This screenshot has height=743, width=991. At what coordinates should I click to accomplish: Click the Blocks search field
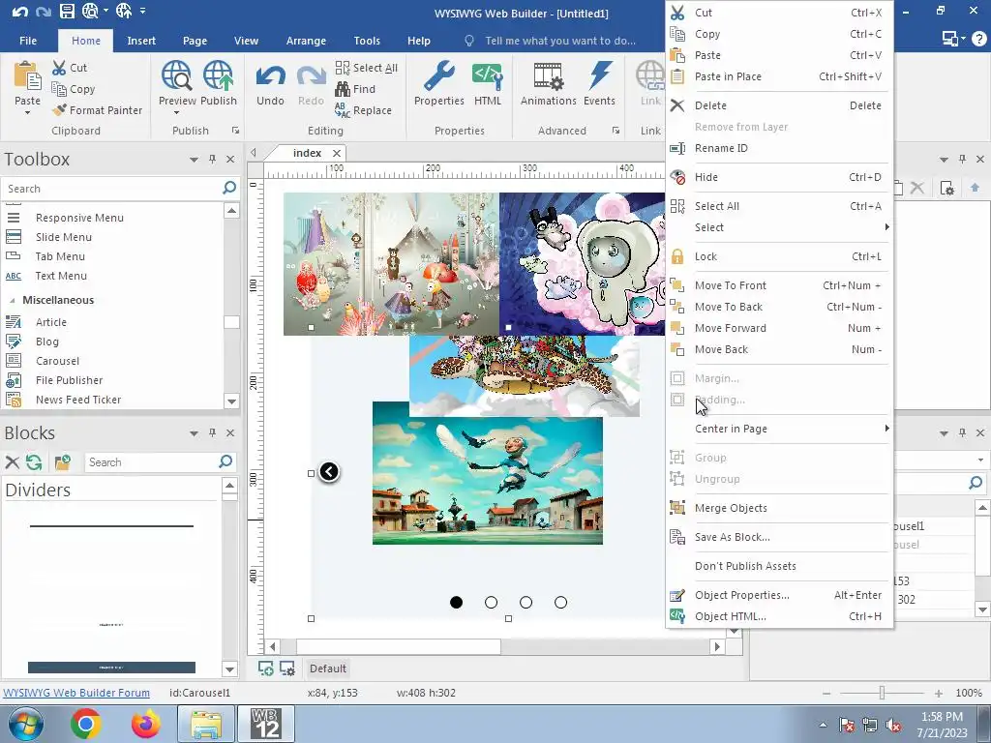coord(151,462)
